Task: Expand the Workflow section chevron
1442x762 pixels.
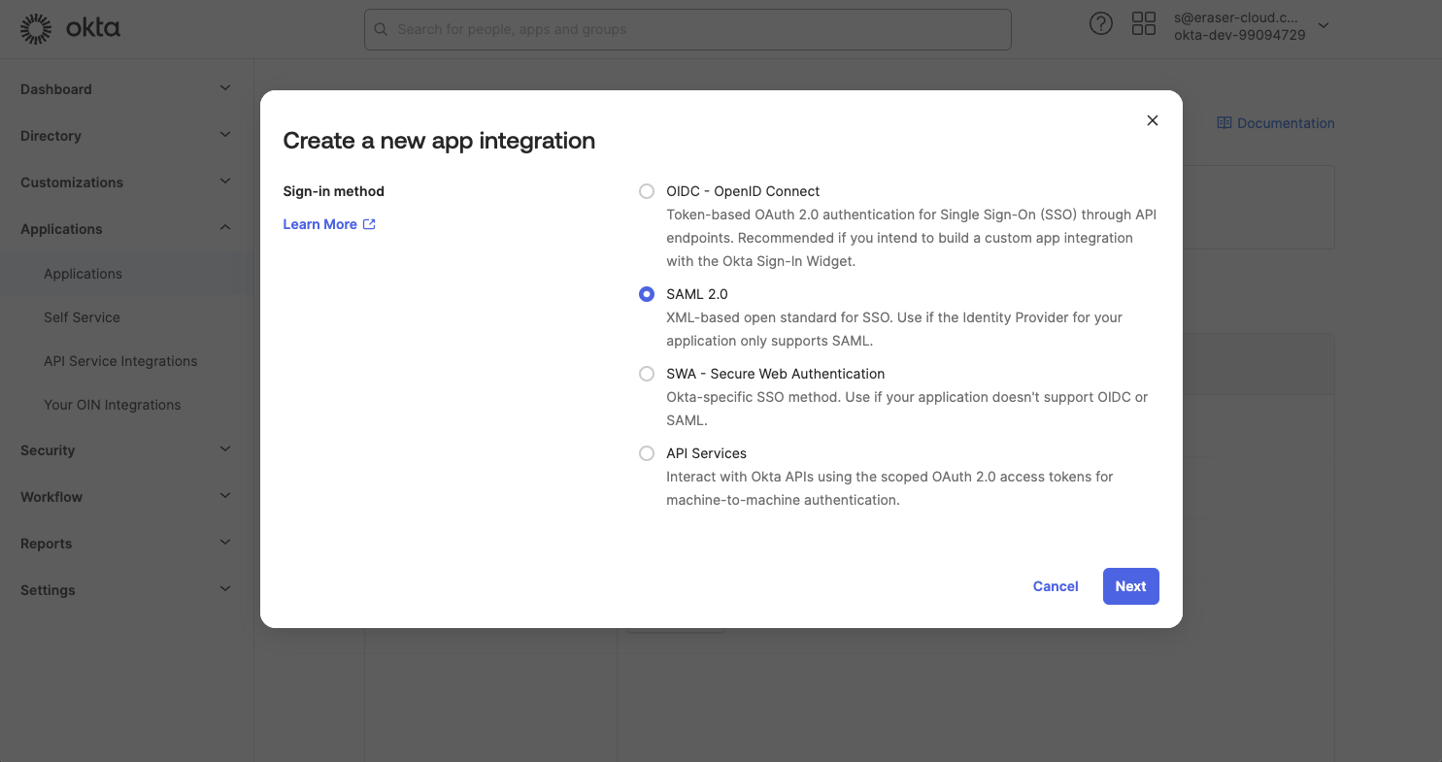Action: (225, 496)
